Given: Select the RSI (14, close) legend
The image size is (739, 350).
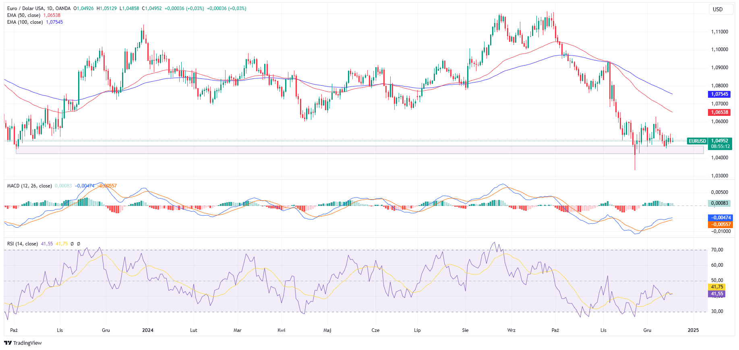Looking at the screenshot, I should click(x=23, y=244).
